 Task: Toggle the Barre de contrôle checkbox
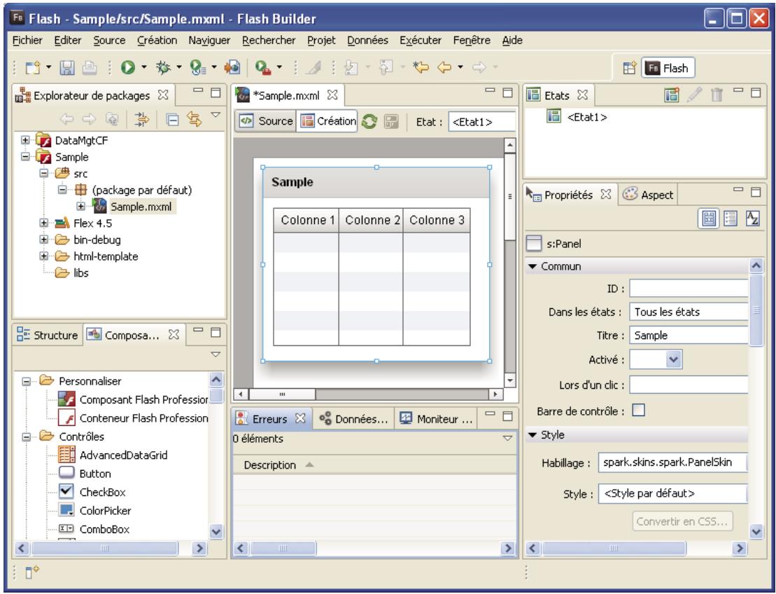638,410
